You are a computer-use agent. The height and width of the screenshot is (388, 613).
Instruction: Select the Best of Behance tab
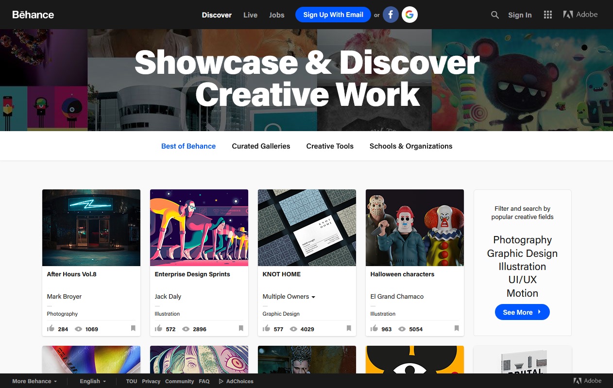[x=188, y=146]
